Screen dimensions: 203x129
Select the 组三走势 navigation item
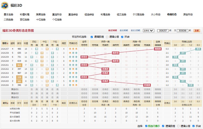pyautogui.click(x=122, y=14)
